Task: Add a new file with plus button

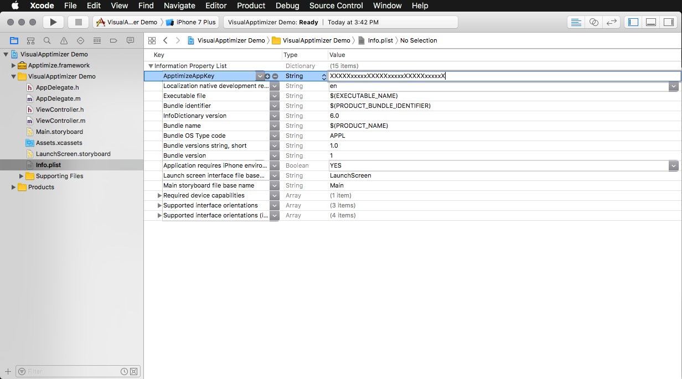Action: click(x=8, y=371)
